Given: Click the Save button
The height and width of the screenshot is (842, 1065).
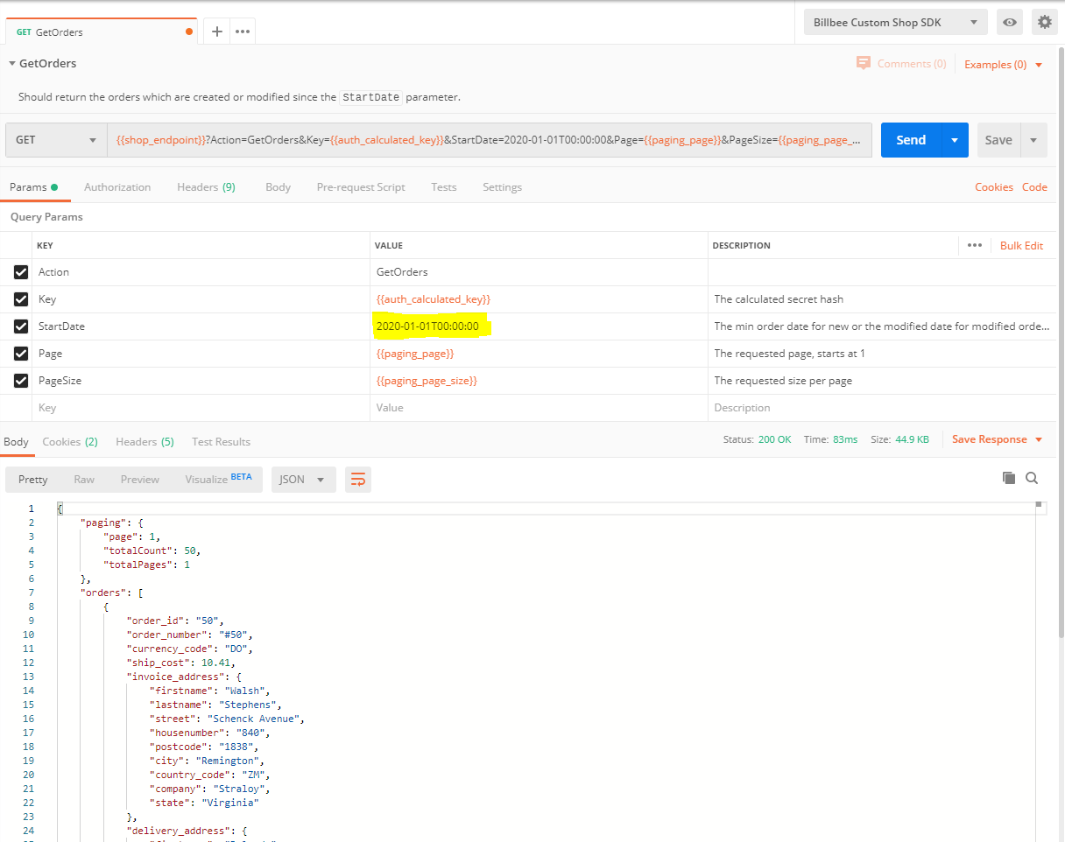Looking at the screenshot, I should [x=998, y=140].
